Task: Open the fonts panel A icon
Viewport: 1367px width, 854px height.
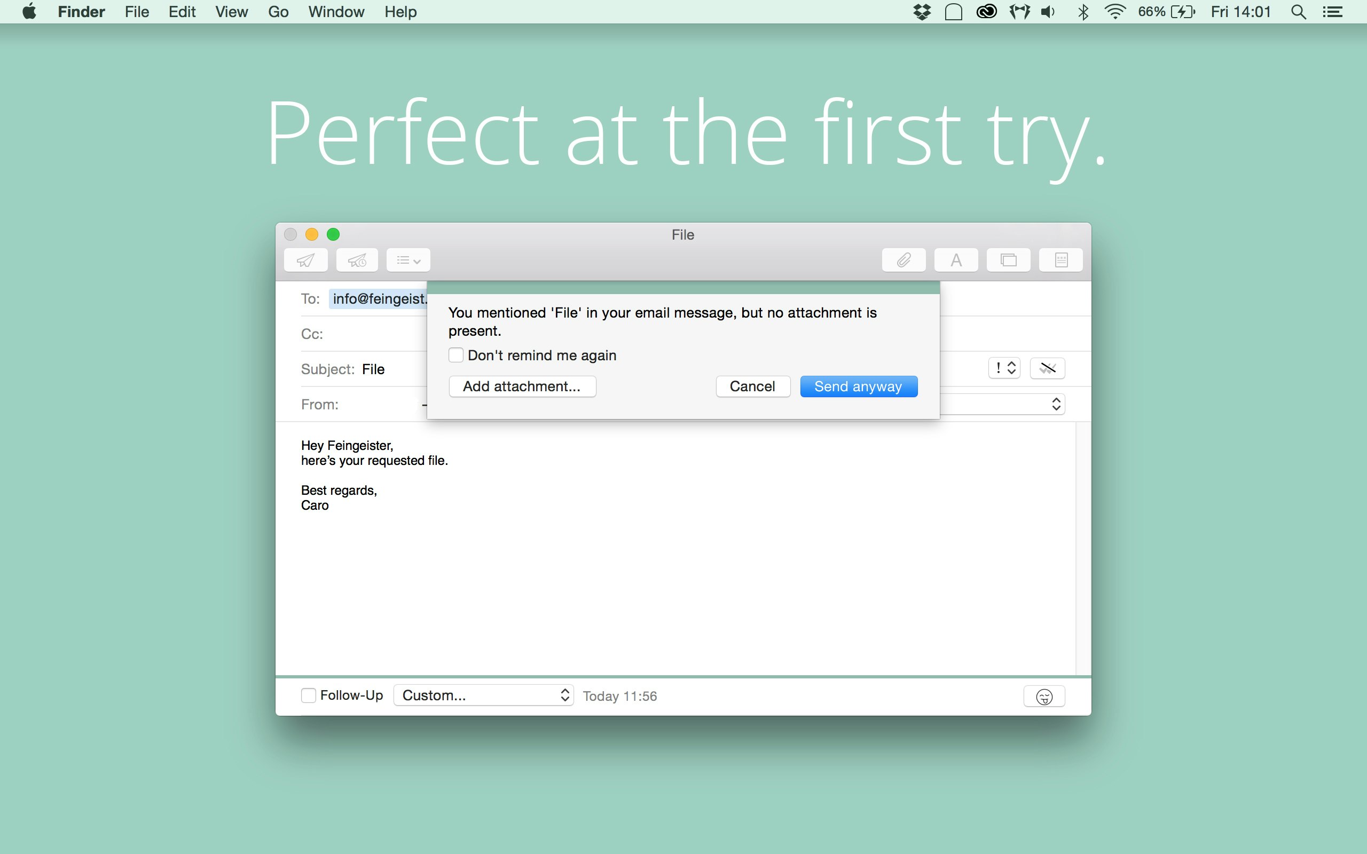Action: click(x=956, y=260)
